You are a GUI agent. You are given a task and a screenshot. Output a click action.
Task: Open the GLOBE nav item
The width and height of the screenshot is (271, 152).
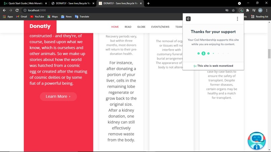[x=141, y=27]
